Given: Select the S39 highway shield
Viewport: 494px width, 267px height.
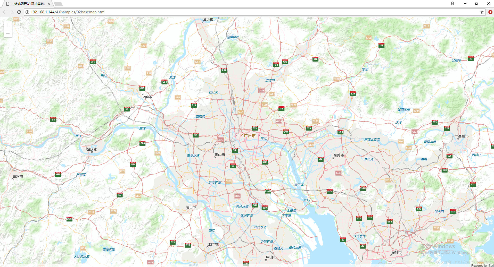Looking at the screenshot, I should point(265,207).
